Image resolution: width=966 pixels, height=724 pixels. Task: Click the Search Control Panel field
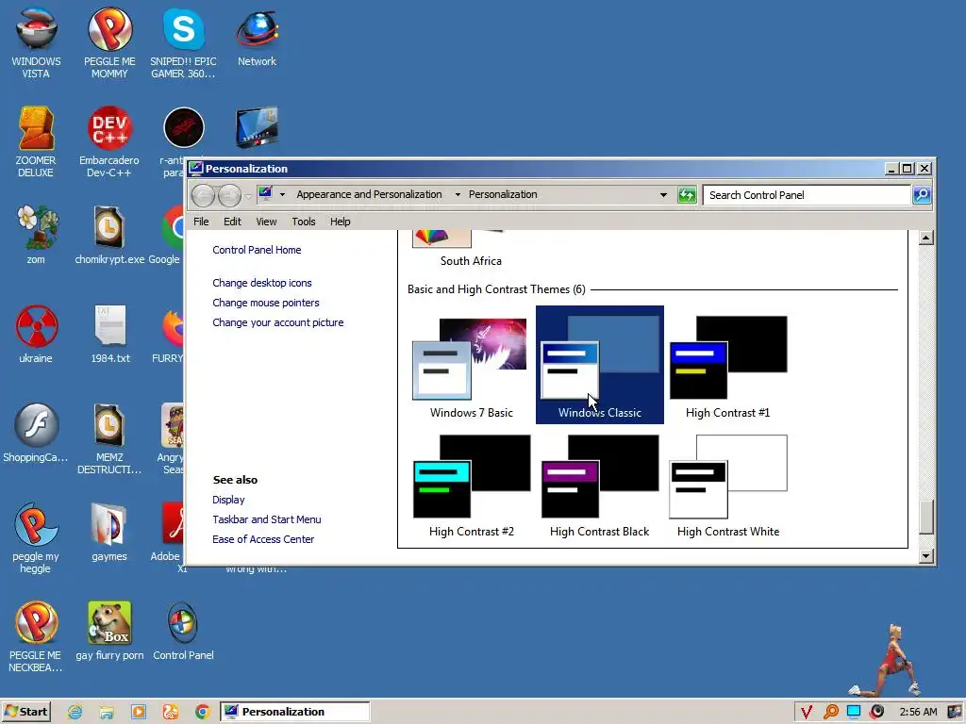[807, 195]
